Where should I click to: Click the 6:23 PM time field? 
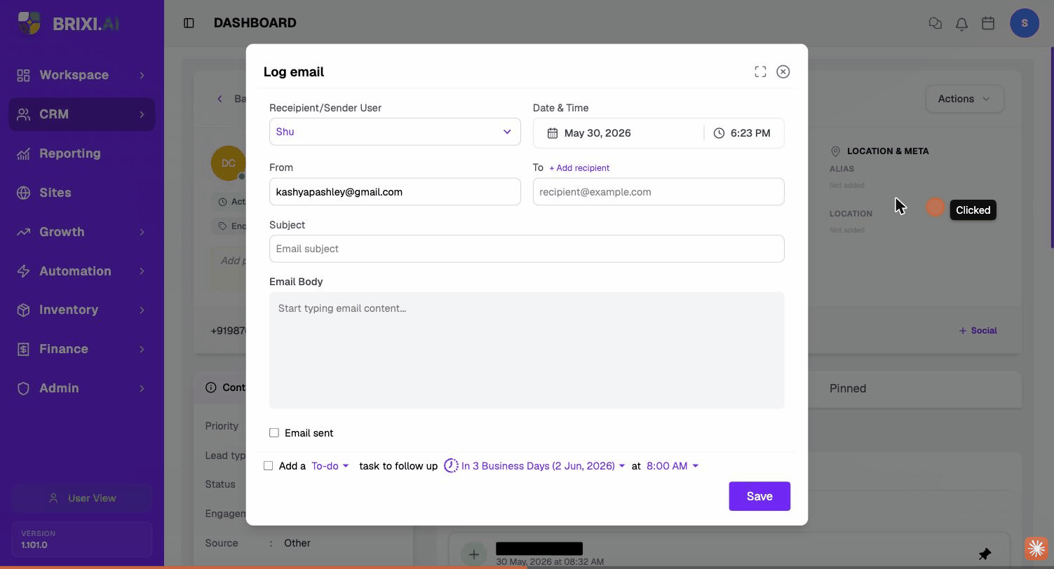(x=744, y=133)
